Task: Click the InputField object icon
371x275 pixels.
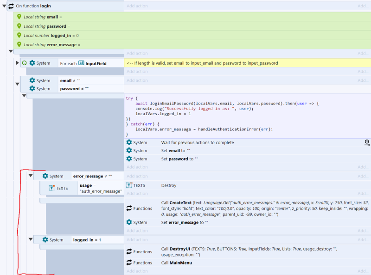Action: 81,63
